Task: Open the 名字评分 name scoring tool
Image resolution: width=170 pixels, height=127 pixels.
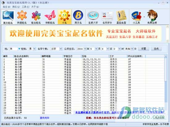Action: point(107,17)
